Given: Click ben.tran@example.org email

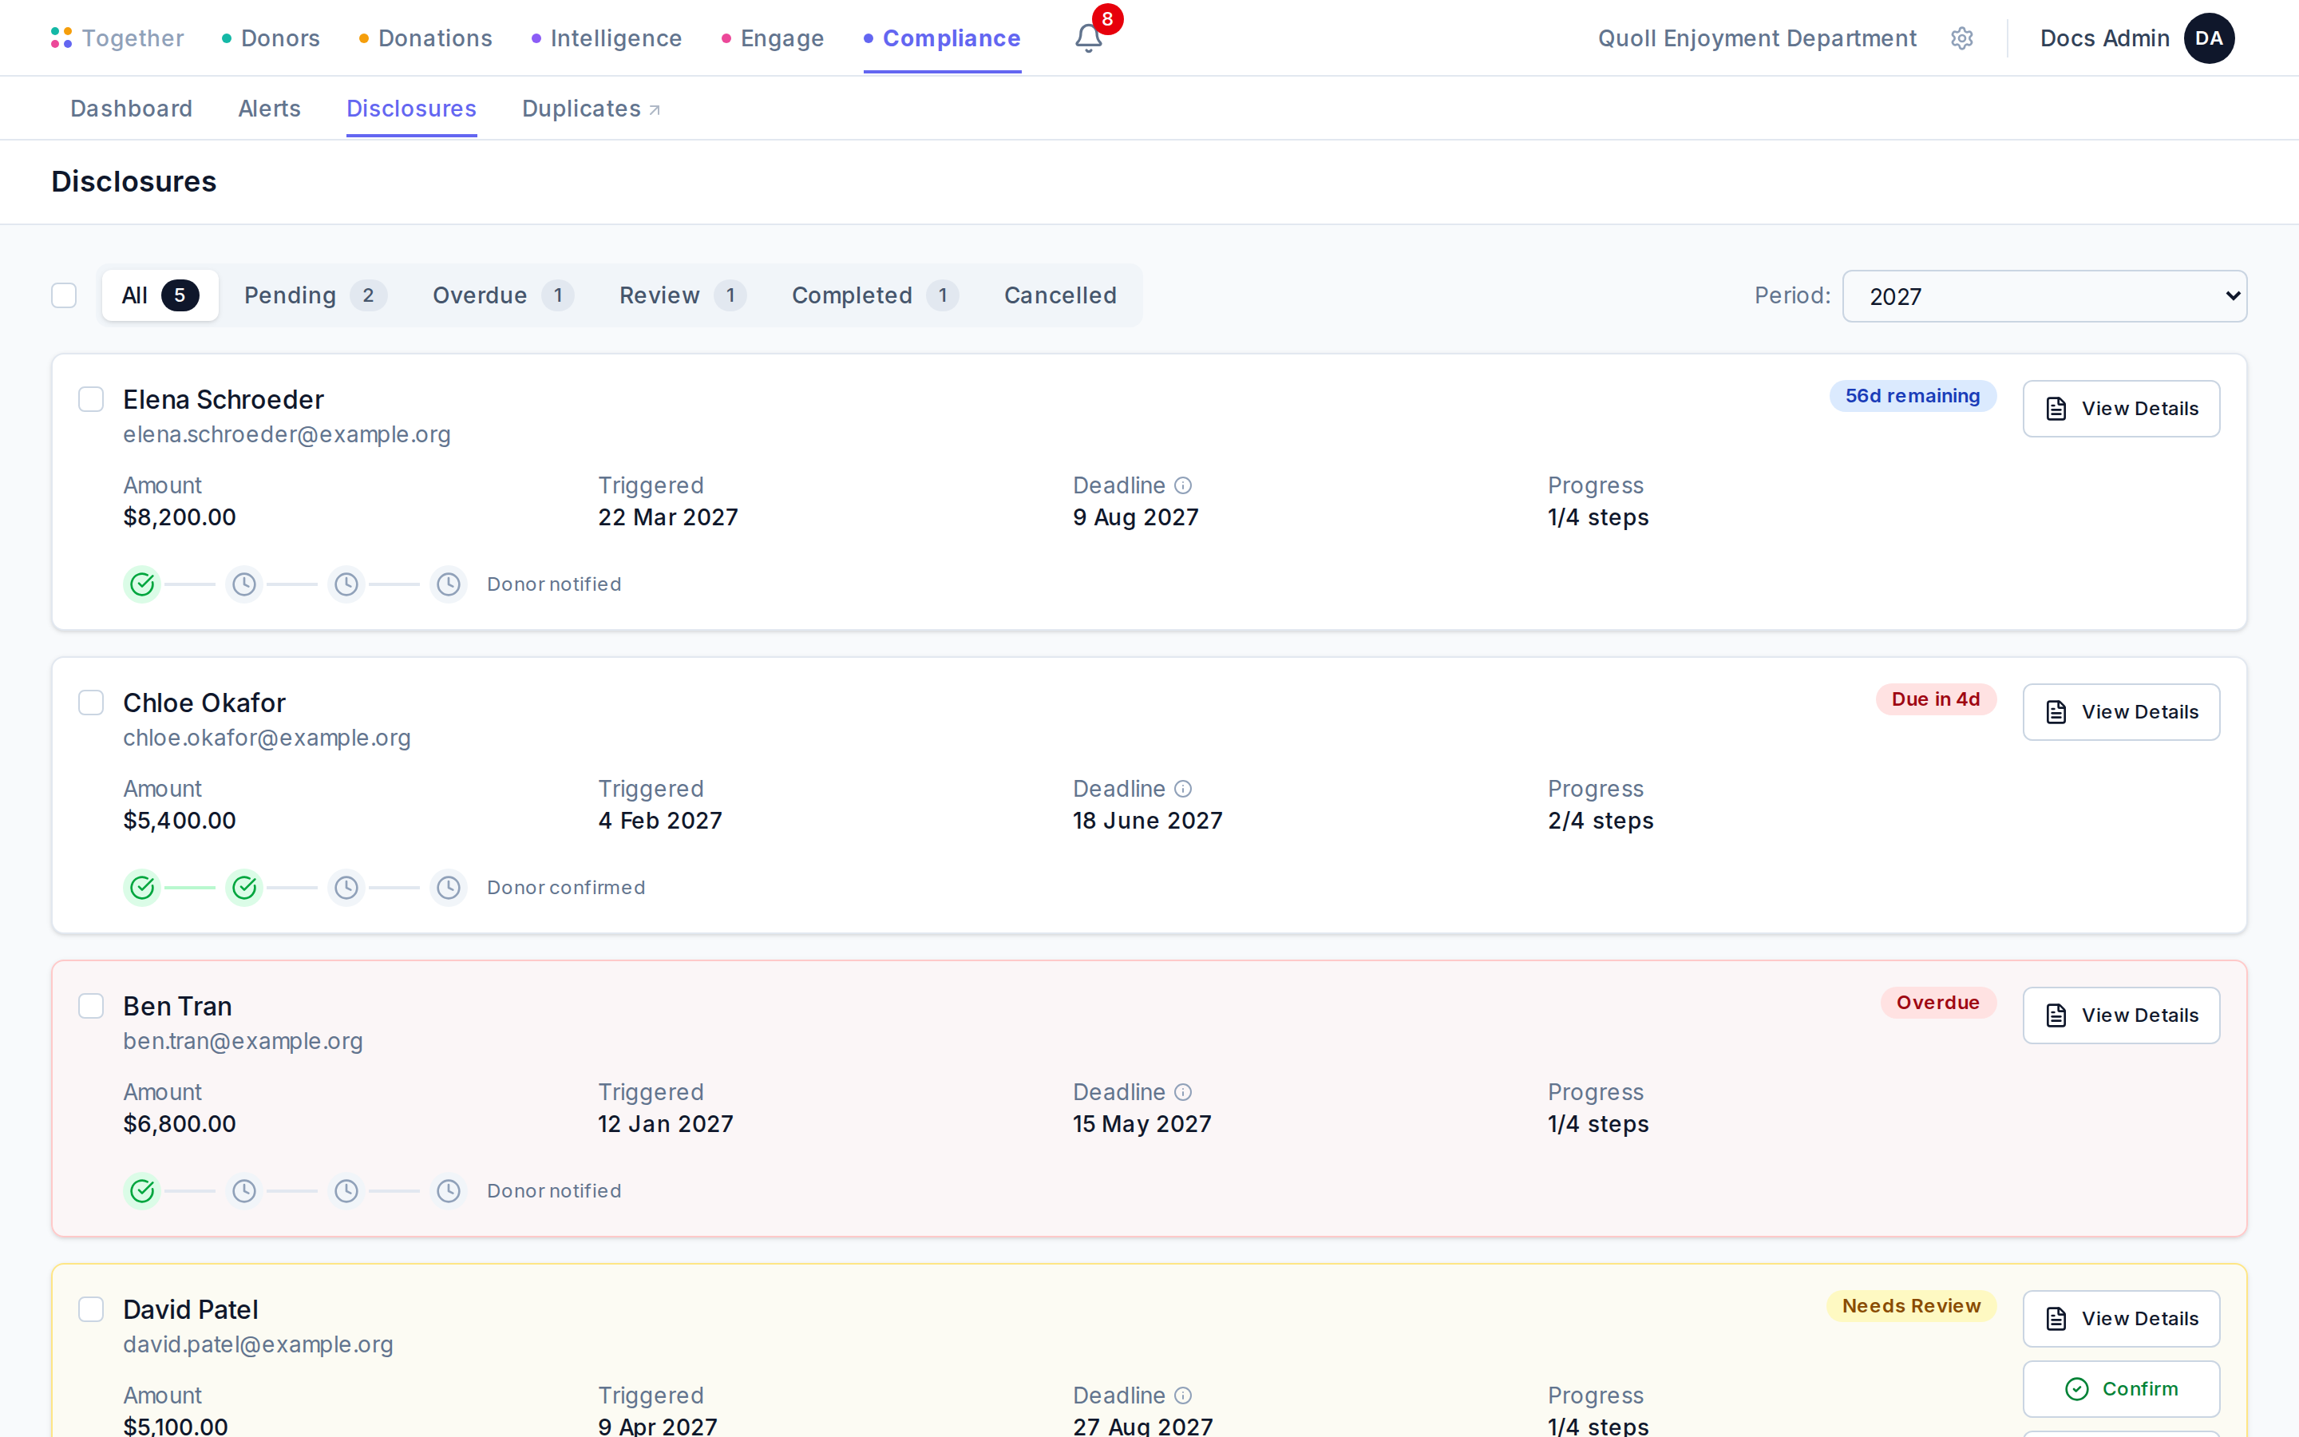Looking at the screenshot, I should click(243, 1041).
